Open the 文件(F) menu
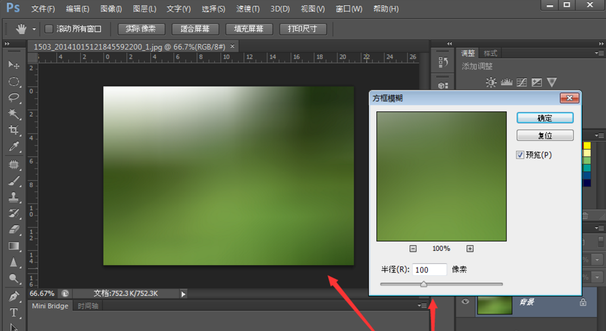 pyautogui.click(x=43, y=9)
